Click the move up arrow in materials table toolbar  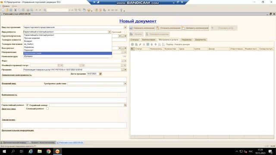[152, 44]
